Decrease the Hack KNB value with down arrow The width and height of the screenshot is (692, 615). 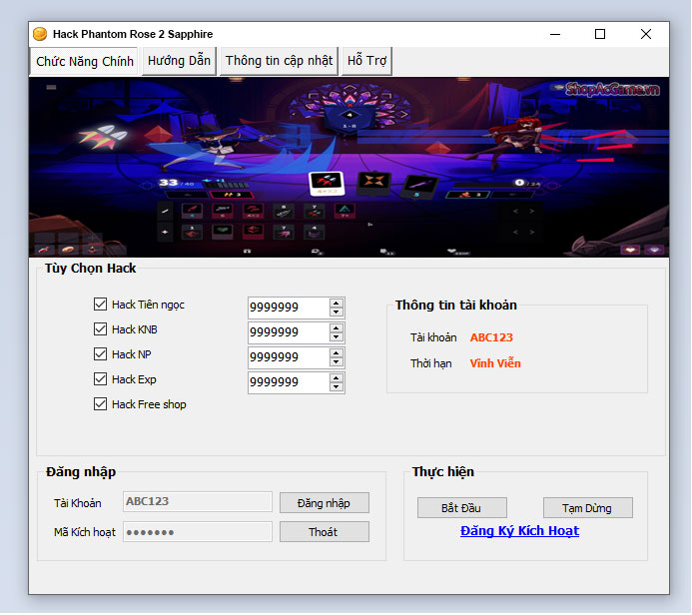(337, 337)
